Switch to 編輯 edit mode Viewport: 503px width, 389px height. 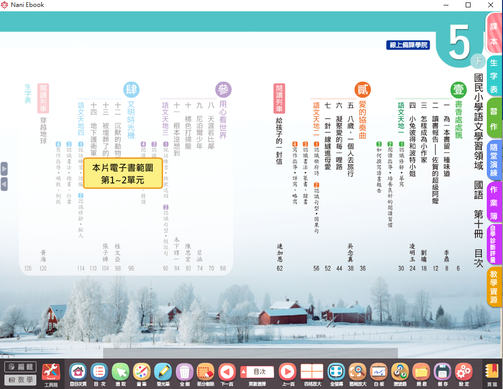(x=20, y=367)
